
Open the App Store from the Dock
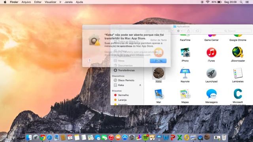pos(125,138)
